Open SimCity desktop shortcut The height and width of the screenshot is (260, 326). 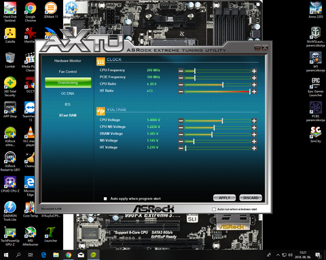(x=316, y=135)
